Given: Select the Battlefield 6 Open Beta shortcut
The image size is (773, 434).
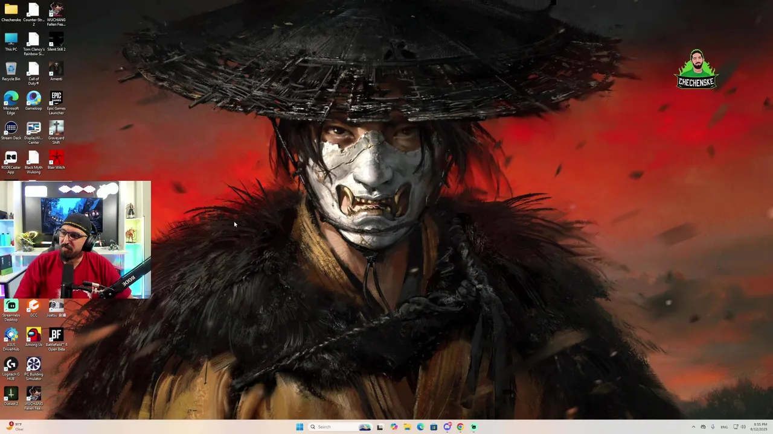Looking at the screenshot, I should click(x=56, y=339).
